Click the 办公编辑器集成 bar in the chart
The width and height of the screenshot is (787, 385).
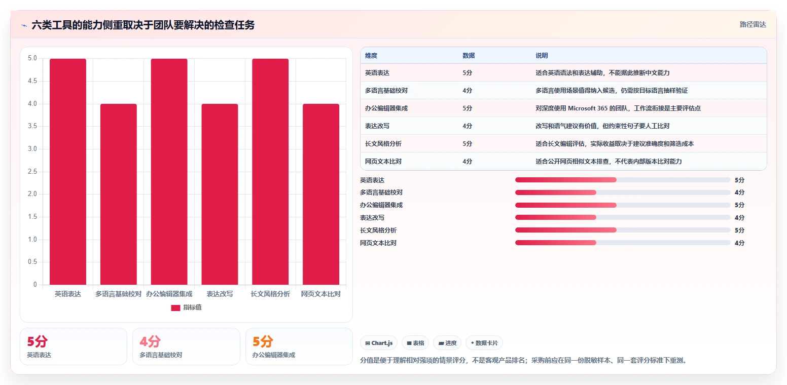(169, 172)
